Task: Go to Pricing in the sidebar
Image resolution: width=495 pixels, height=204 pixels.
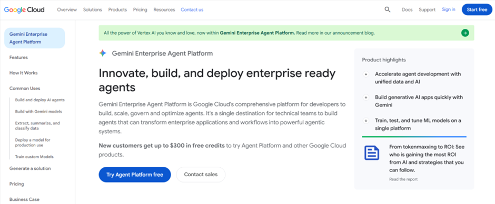Action: [16, 184]
